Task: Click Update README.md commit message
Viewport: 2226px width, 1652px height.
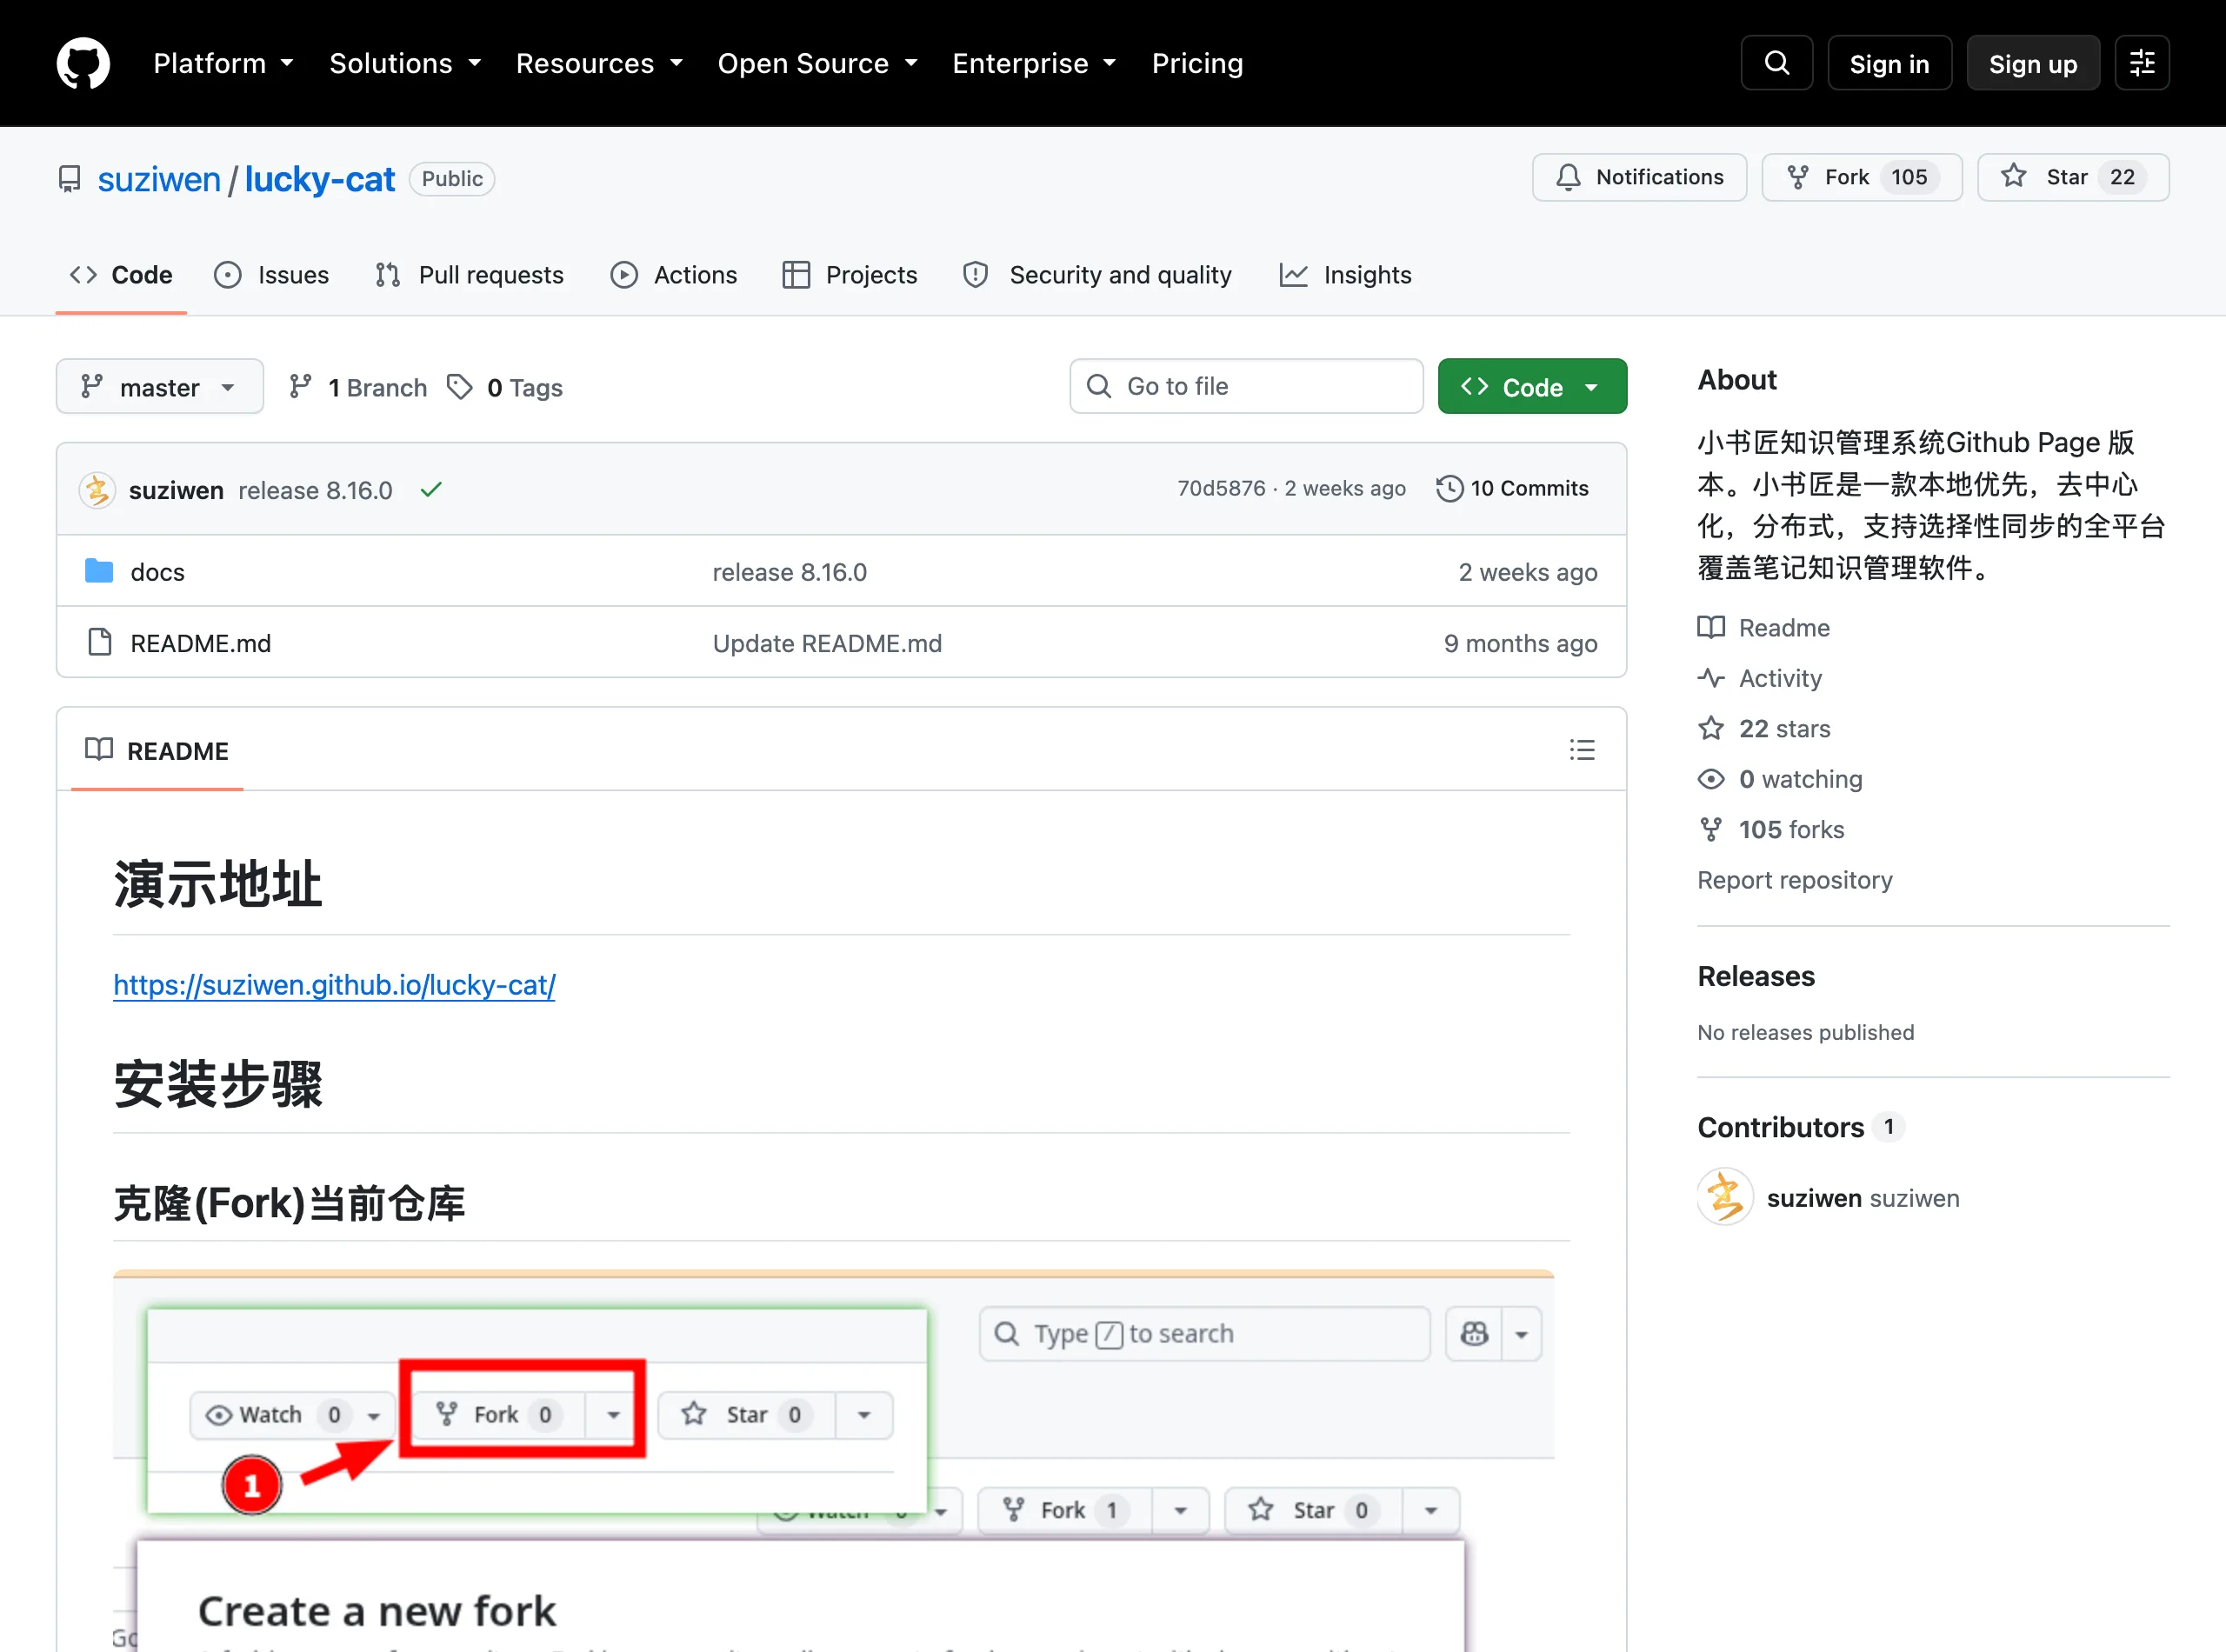Action: (827, 643)
